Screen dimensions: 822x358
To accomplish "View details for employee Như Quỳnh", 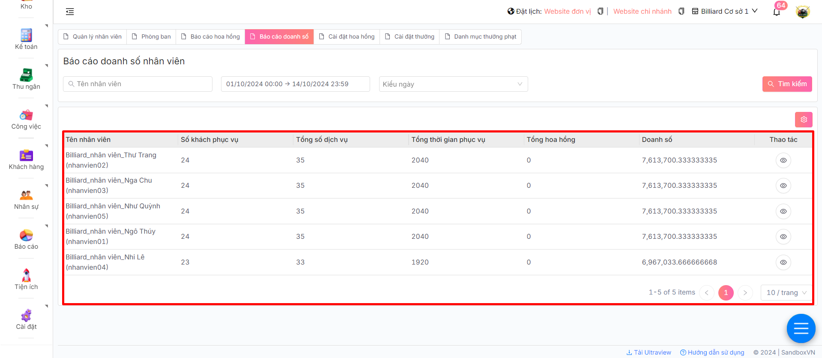I will tap(783, 211).
